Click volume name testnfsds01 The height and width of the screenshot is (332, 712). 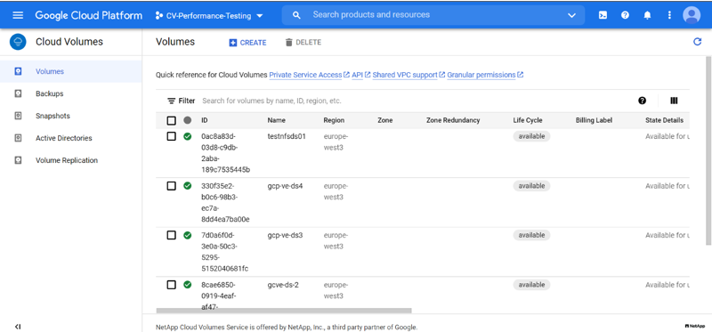pyautogui.click(x=287, y=136)
